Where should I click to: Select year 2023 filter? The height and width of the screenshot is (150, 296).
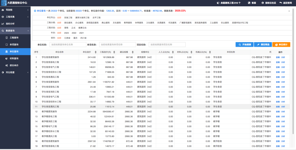(x=66, y=33)
